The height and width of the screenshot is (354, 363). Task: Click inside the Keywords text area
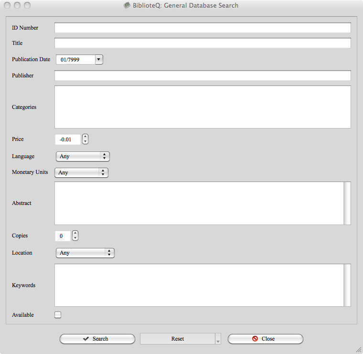199,285
